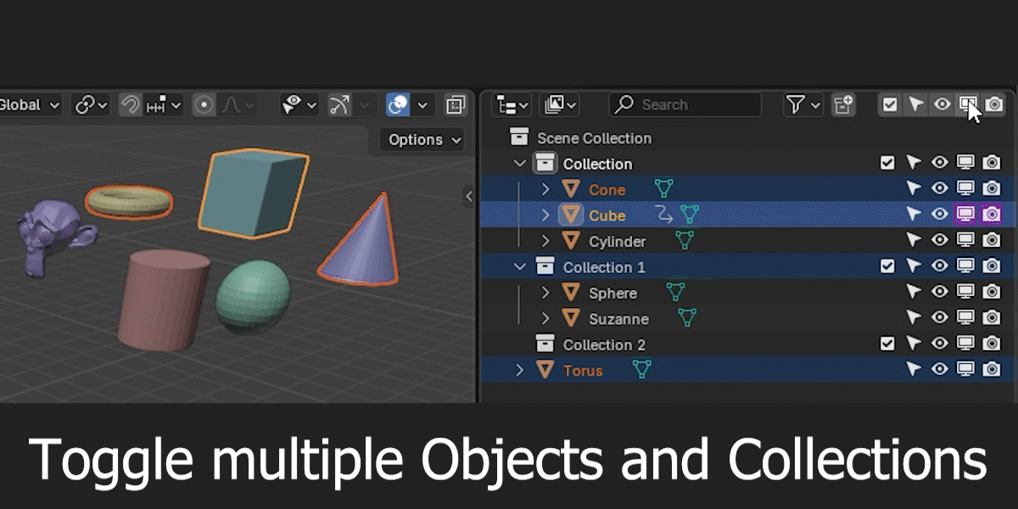Screen dimensions: 1018x509
Task: Uncheck the Collection 1 exclude checkbox
Action: [887, 266]
